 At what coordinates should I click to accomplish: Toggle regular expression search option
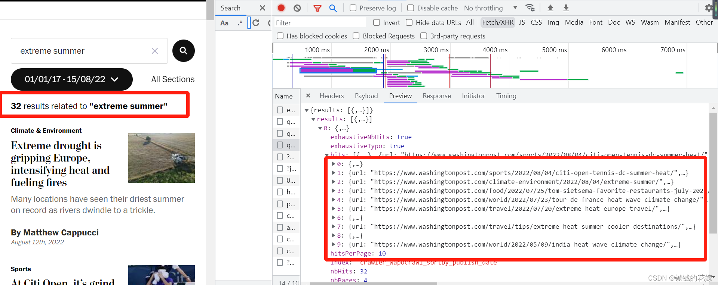click(240, 23)
